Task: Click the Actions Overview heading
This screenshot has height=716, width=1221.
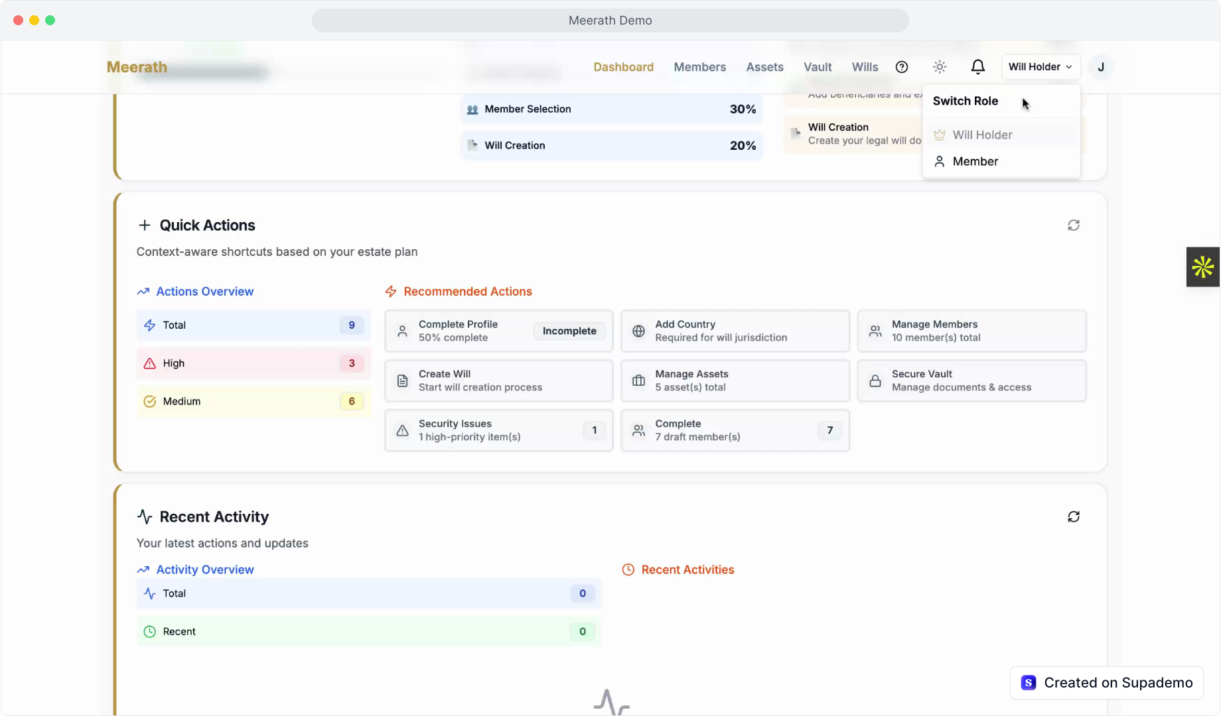Action: (x=204, y=292)
